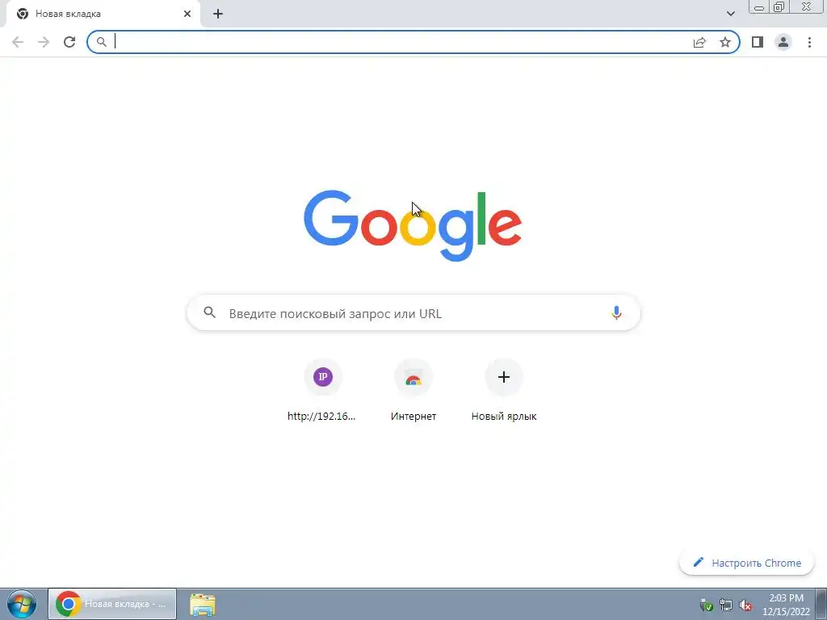This screenshot has width=827, height=620.
Task: Restore down the Chrome window
Action: (779, 7)
